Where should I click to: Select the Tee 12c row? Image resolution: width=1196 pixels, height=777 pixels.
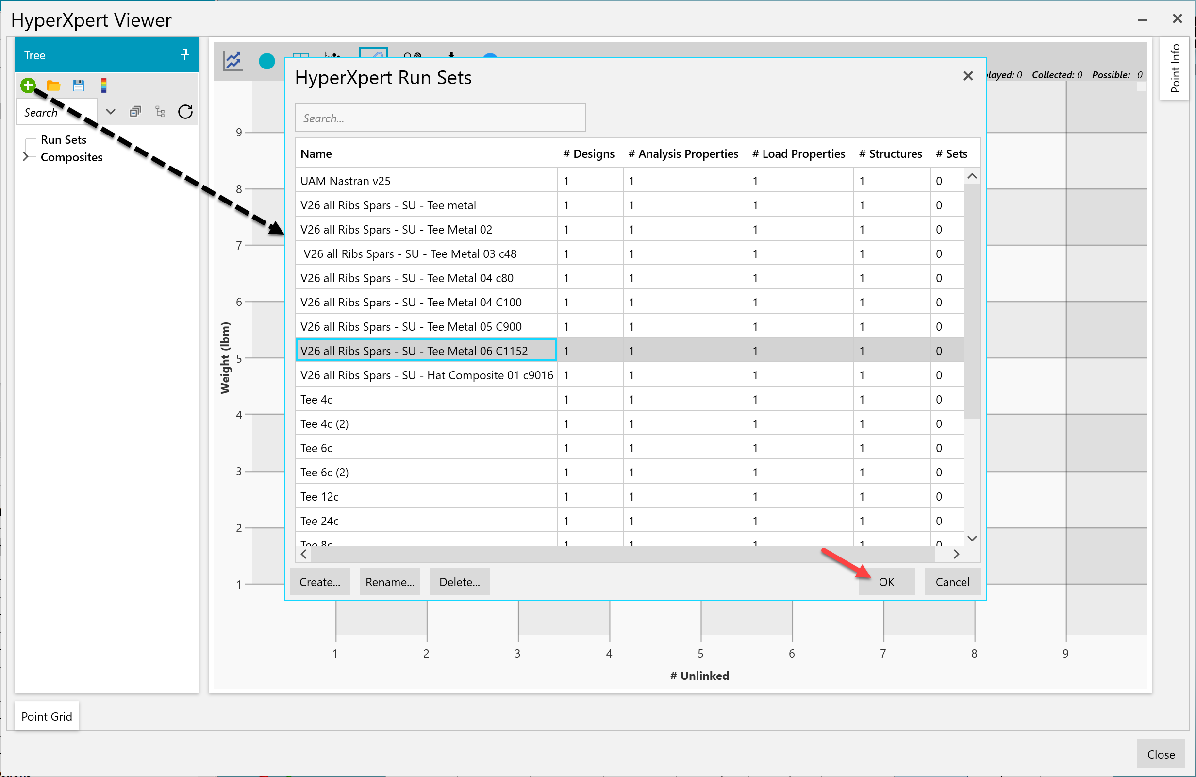tap(630, 496)
